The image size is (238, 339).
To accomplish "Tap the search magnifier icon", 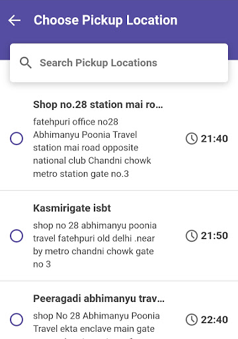I will pyautogui.click(x=26, y=63).
